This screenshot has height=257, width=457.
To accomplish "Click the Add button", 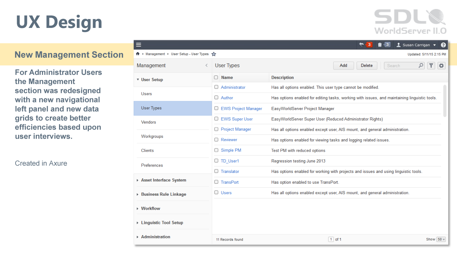I will pos(343,66).
